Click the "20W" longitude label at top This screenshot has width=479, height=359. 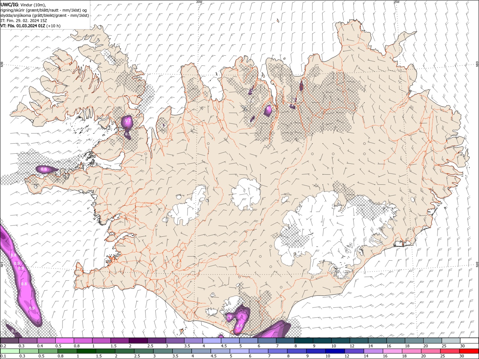[199, 2]
